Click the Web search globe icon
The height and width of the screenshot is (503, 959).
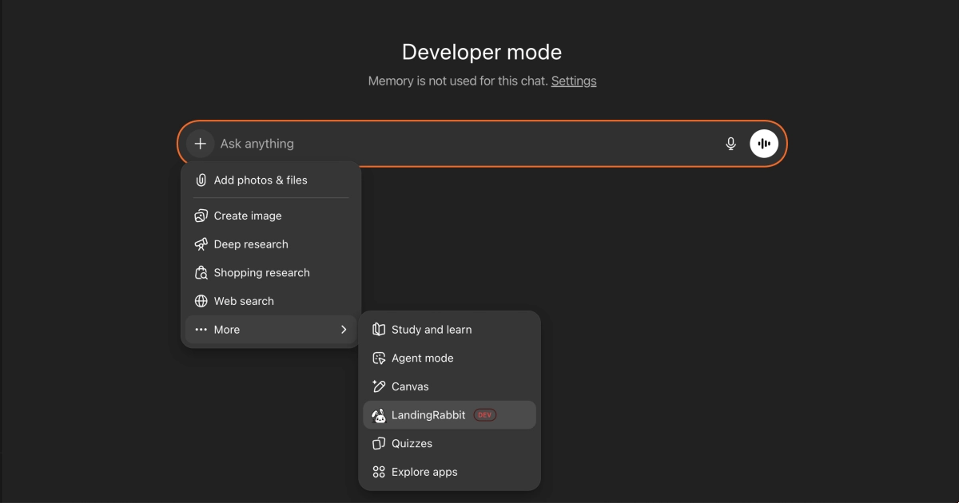(201, 301)
